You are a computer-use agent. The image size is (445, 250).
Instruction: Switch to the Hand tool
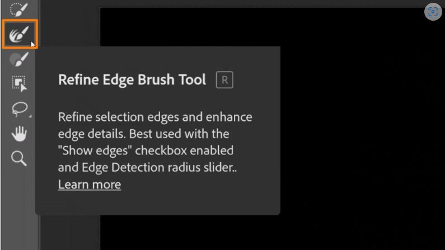coord(19,134)
